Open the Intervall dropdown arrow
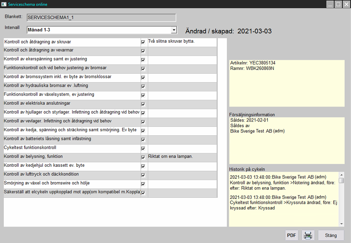 click(174, 30)
